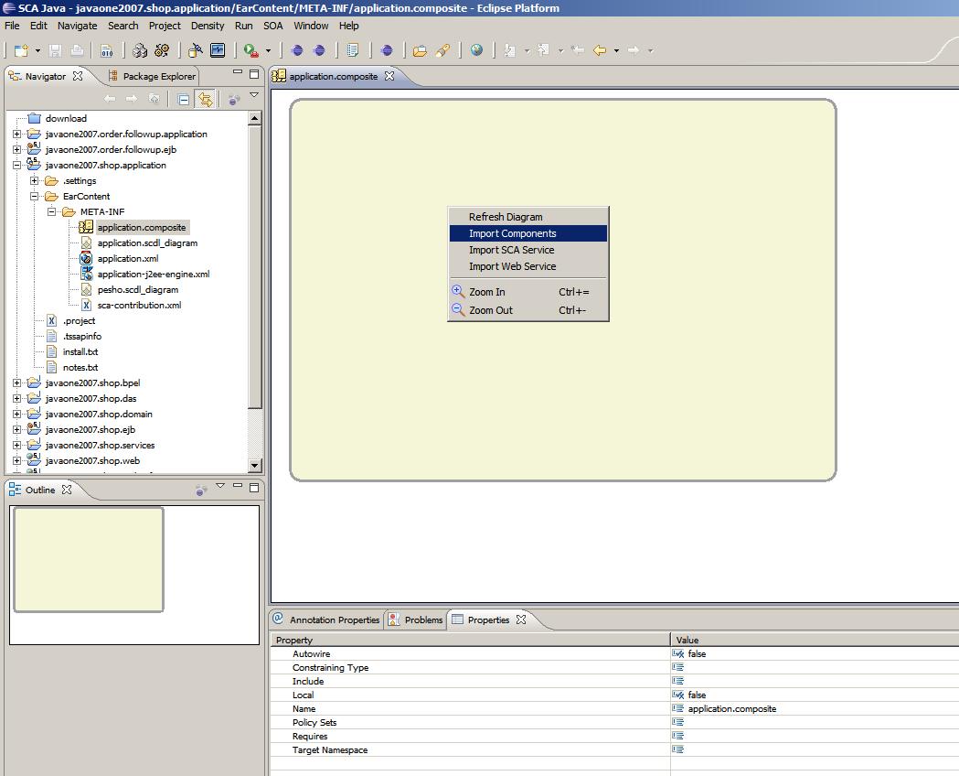959x776 pixels.
Task: Click the binary 010 document toolbar icon
Action: click(x=107, y=50)
